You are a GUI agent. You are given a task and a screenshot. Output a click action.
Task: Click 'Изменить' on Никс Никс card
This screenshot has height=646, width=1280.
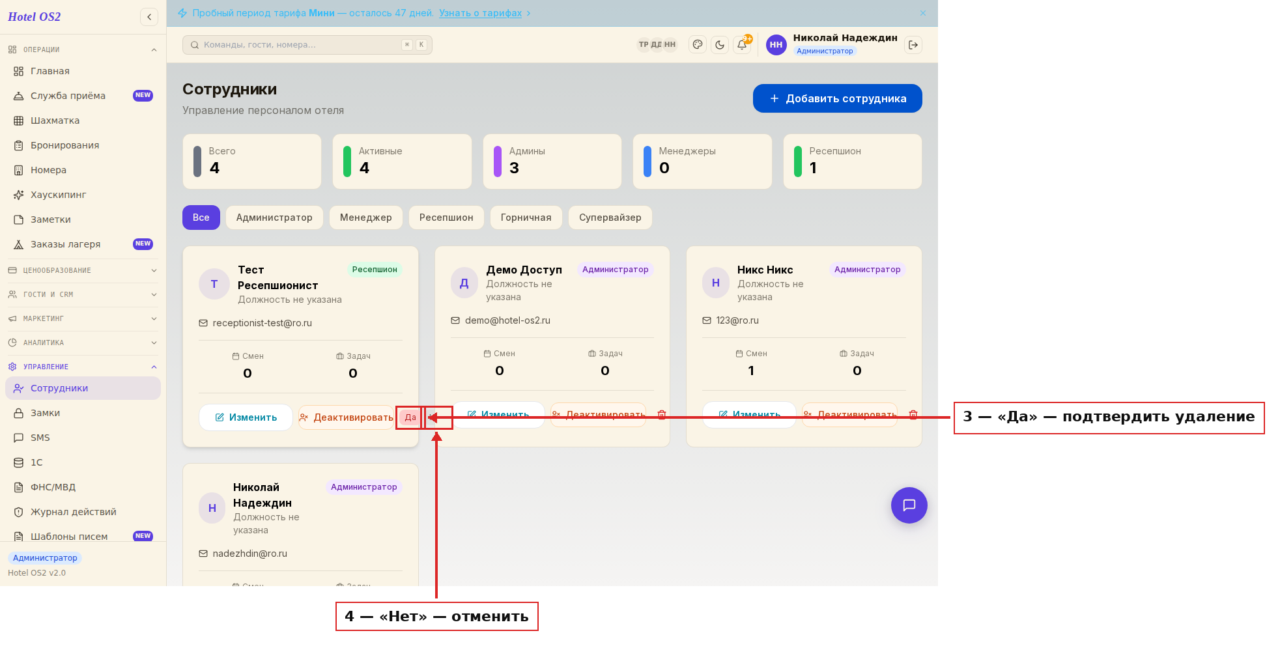coord(749,415)
